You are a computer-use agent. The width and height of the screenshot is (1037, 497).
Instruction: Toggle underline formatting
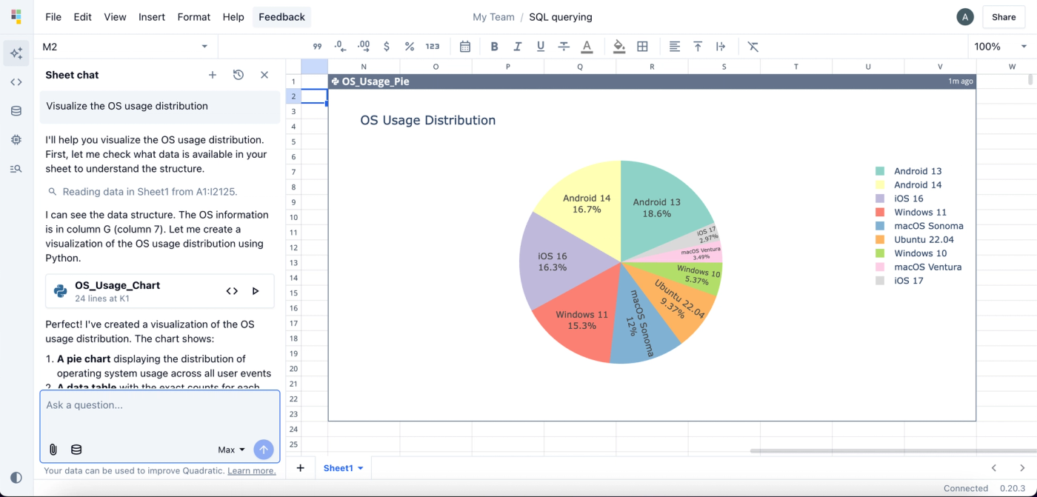(541, 47)
